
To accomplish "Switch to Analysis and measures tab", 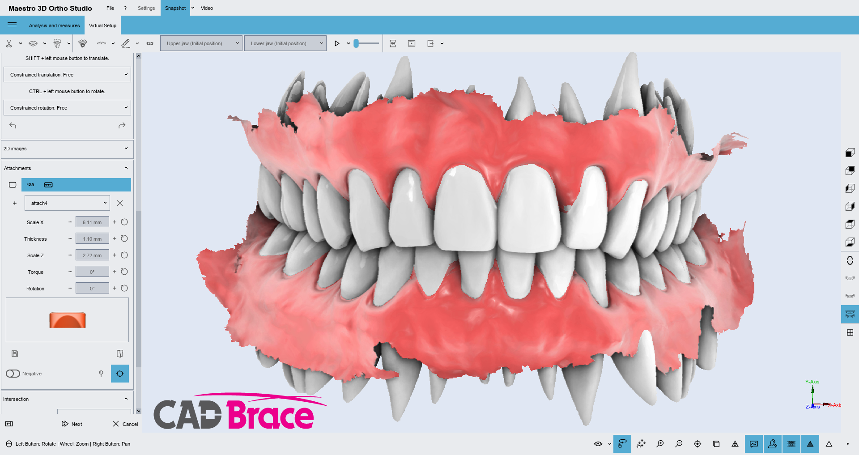I will tap(54, 26).
